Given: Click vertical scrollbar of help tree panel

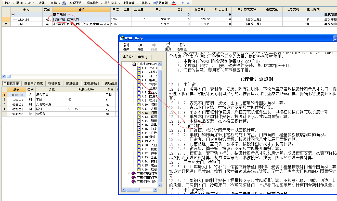Looking at the screenshot, I should pos(160,124).
